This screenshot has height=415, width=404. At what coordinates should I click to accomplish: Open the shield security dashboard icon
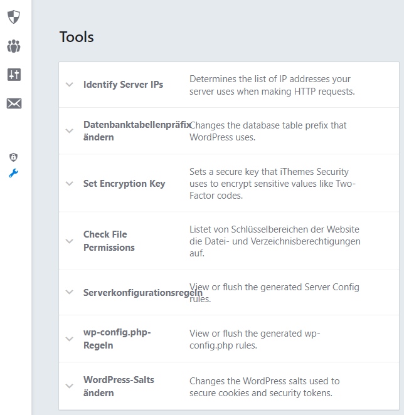tap(14, 17)
